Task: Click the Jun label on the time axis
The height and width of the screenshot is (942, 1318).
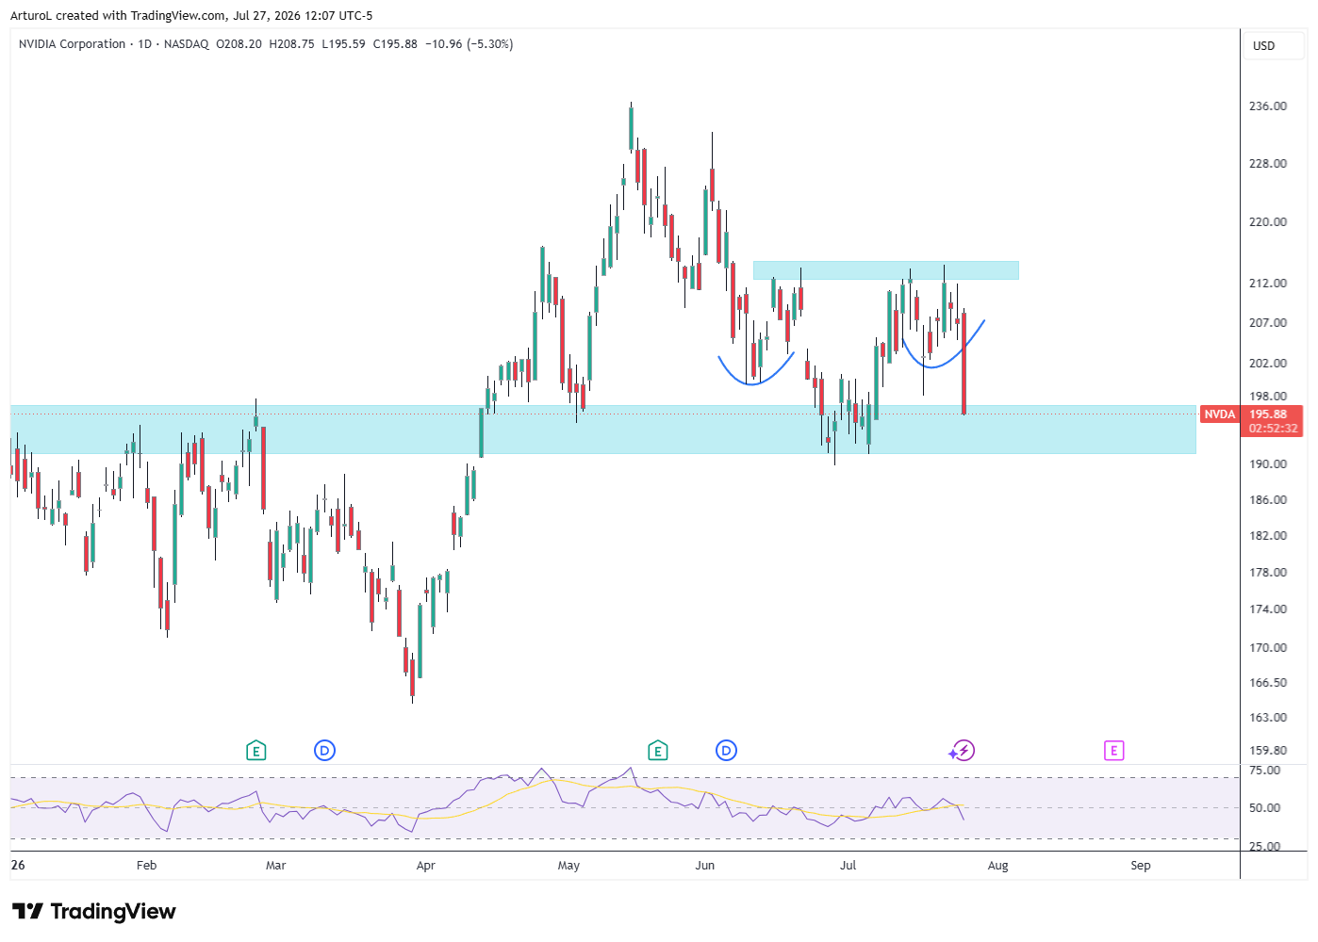Action: click(x=705, y=866)
